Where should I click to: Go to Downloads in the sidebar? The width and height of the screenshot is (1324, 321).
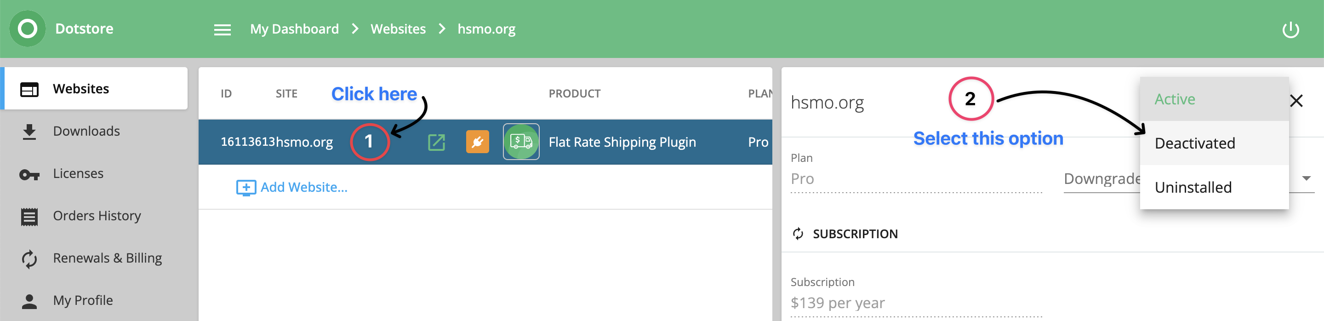[86, 131]
